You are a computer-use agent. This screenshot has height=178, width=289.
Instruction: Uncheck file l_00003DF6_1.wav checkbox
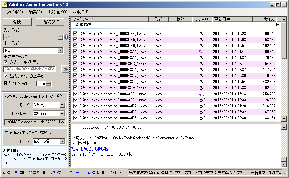[x=75, y=46]
